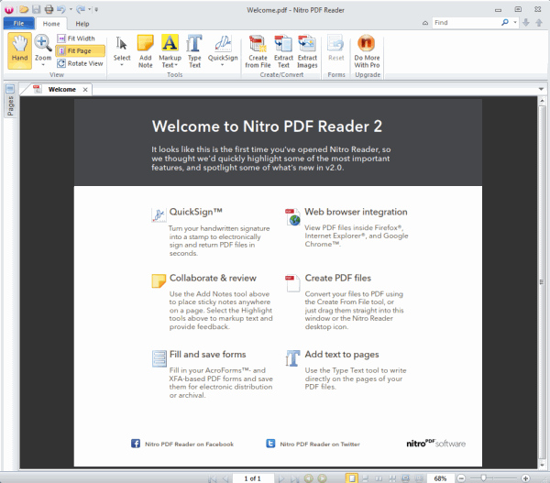Expand the Zoom dropdown
The image size is (550, 483).
tap(43, 62)
